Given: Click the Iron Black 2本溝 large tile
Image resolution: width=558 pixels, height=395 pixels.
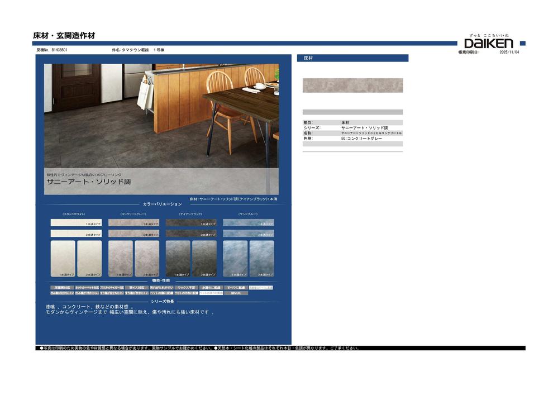Looking at the screenshot, I should [x=204, y=259].
